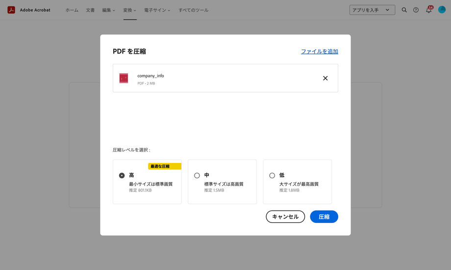Go to the ホーム tab

72,10
